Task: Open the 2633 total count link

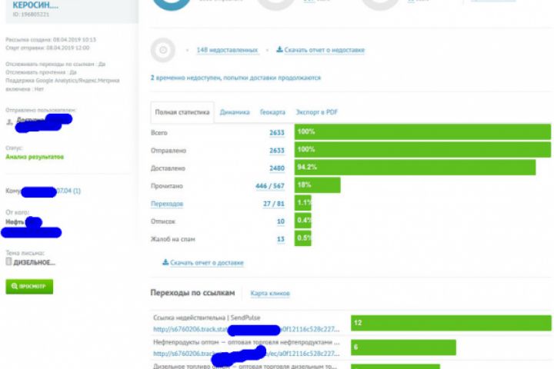Action: pos(277,133)
